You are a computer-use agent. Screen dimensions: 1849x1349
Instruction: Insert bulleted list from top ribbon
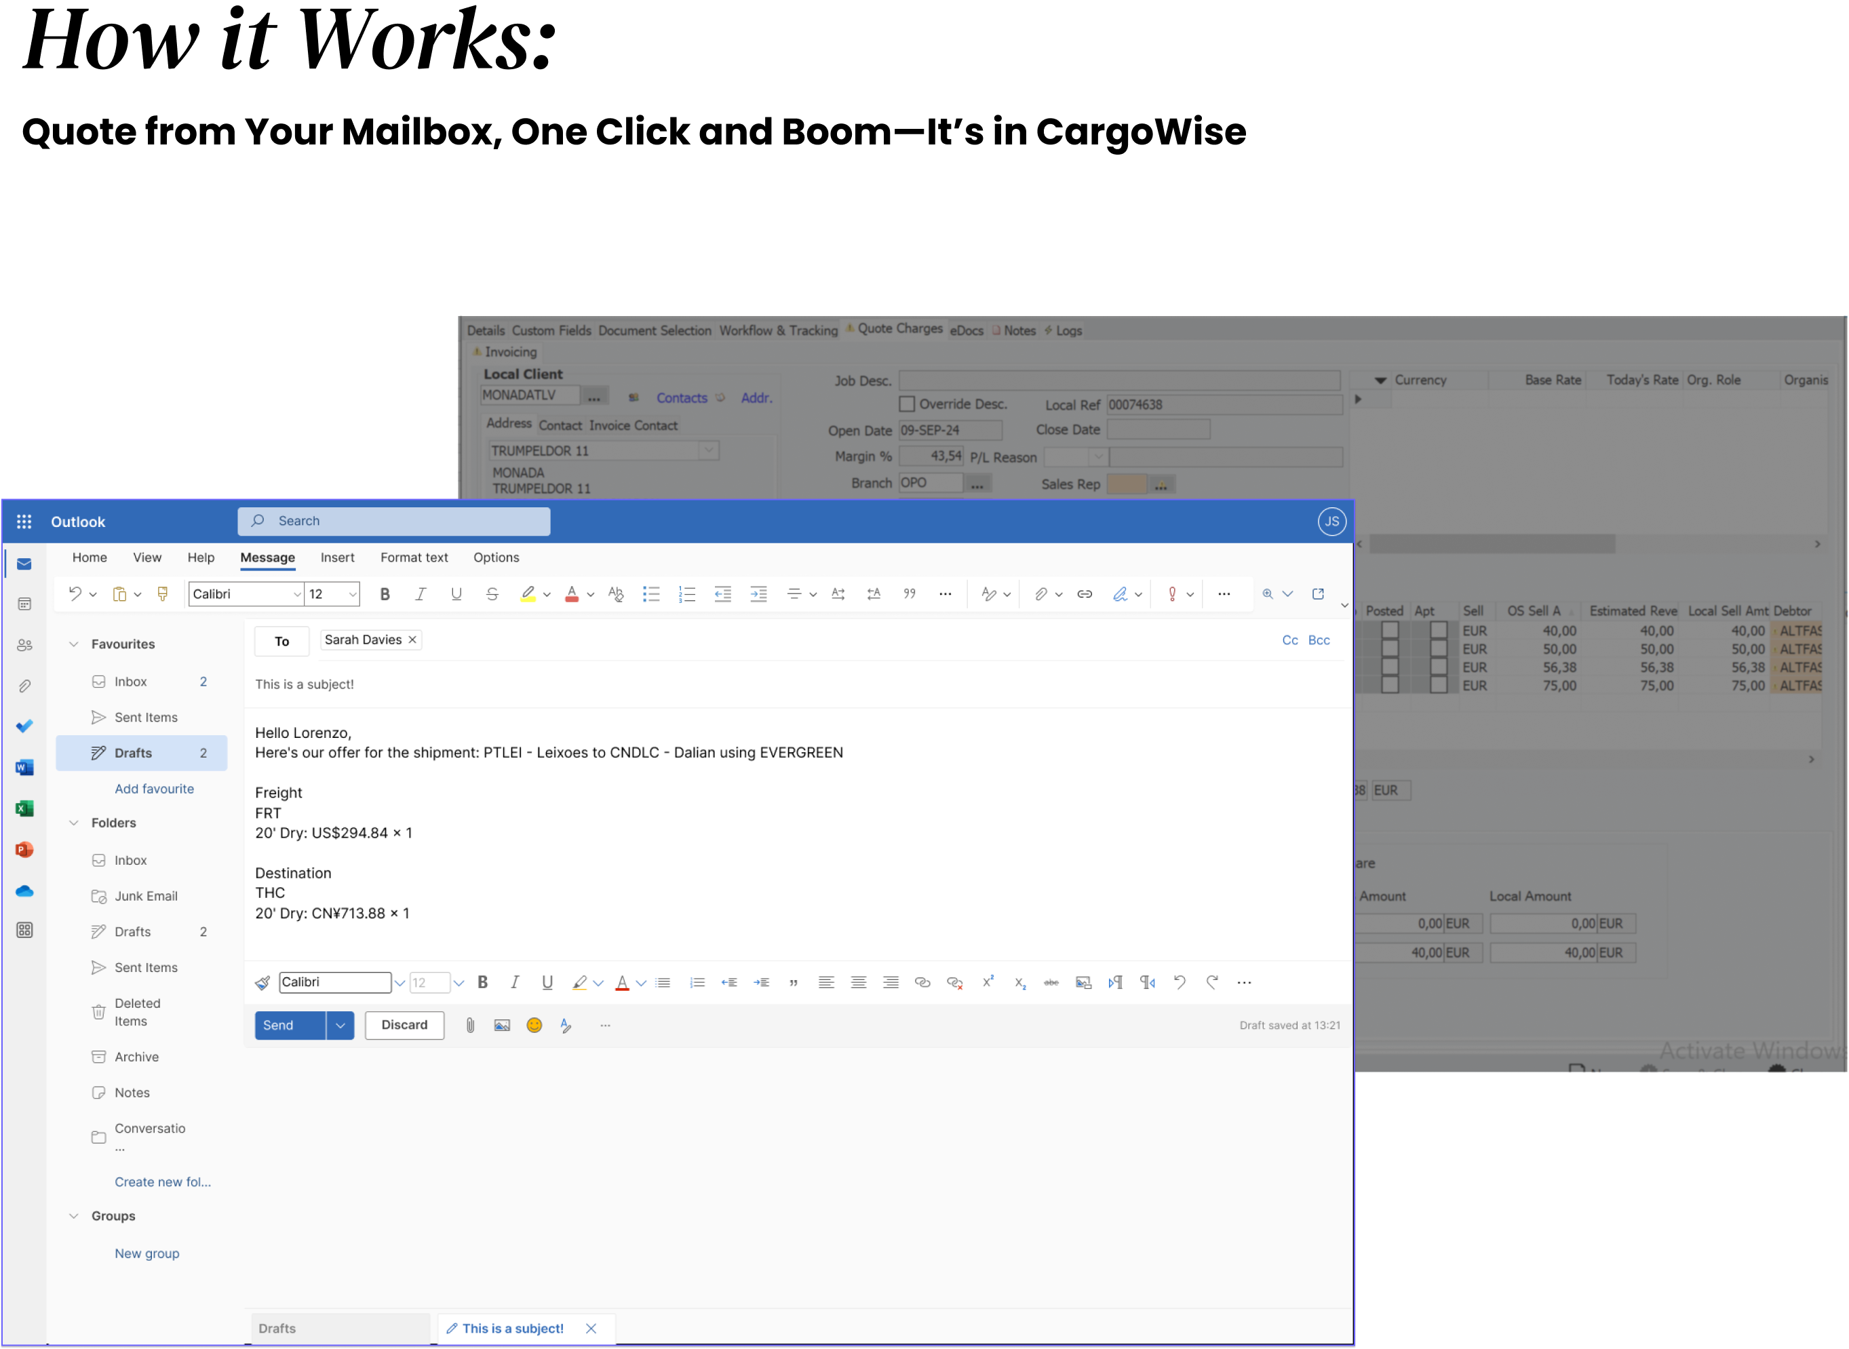coord(651,595)
